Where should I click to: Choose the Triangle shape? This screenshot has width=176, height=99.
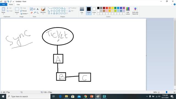pyautogui.click(x=65, y=8)
